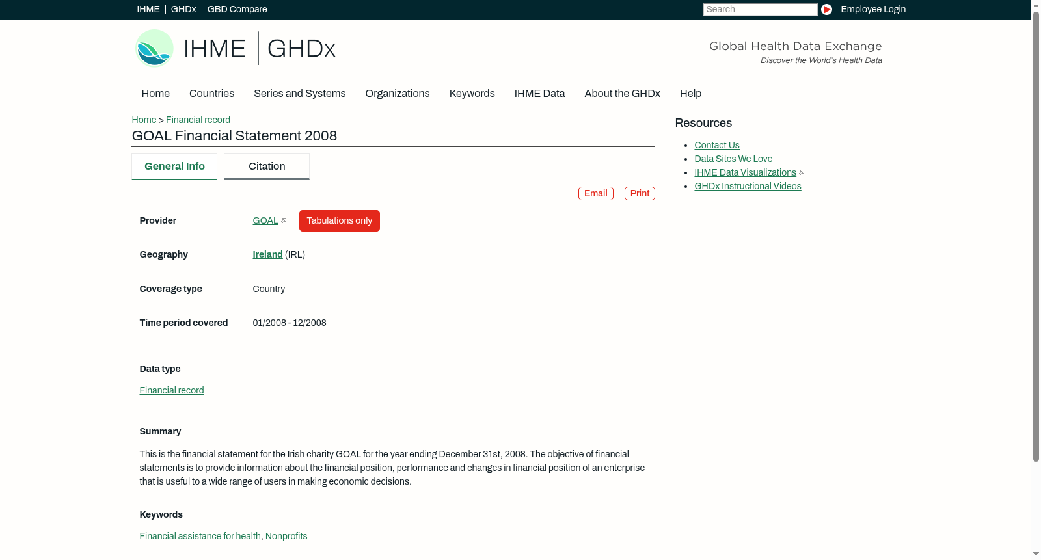The width and height of the screenshot is (1041, 560).
Task: Open the IHME Data menu item
Action: pyautogui.click(x=539, y=94)
